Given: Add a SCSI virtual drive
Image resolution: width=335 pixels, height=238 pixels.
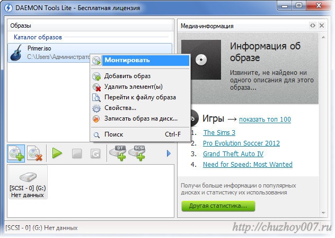Looking at the screenshot, I should [x=137, y=153].
